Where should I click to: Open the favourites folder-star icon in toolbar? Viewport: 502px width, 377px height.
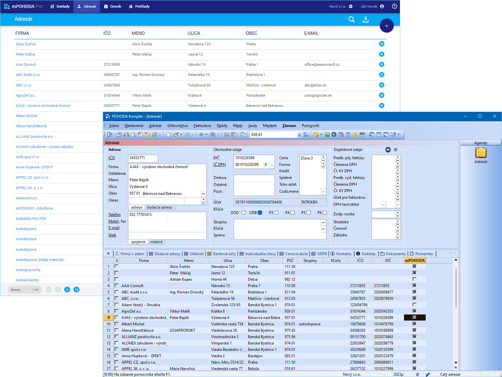316,135
